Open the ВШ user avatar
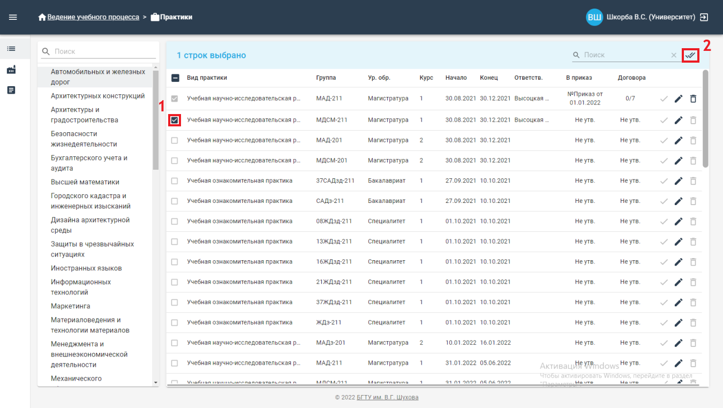Screen dimensions: 723x408 click(594, 17)
